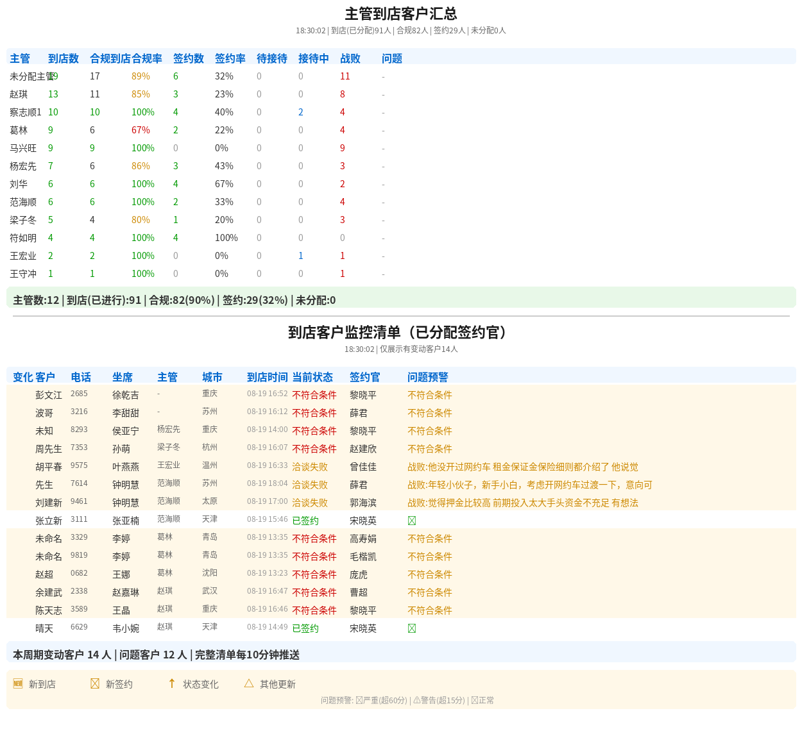802x736 pixels.
Task: Click signing officer 毛楷凯
Action: point(363,556)
